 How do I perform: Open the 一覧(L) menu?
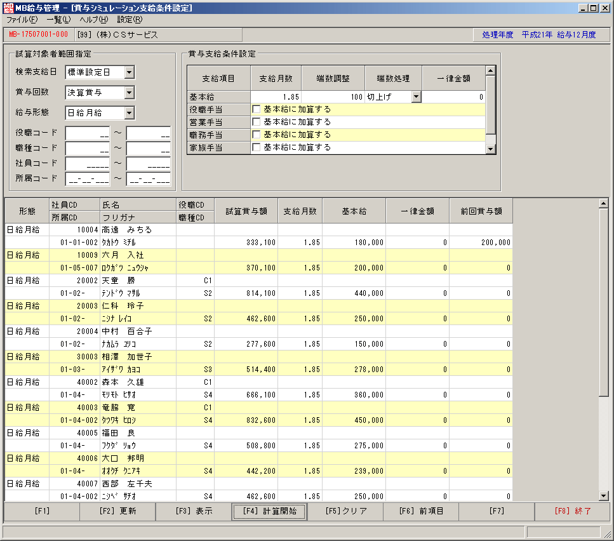[x=58, y=20]
